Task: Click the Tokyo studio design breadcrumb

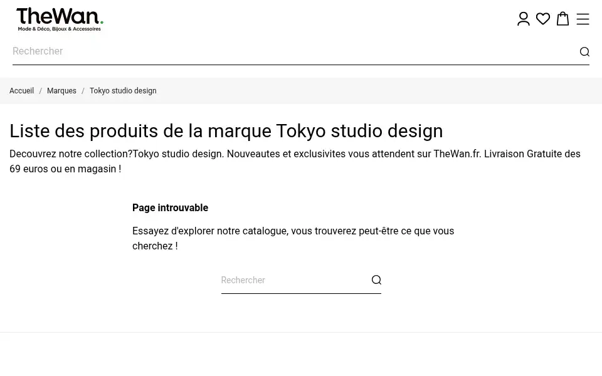Action: coord(123,91)
